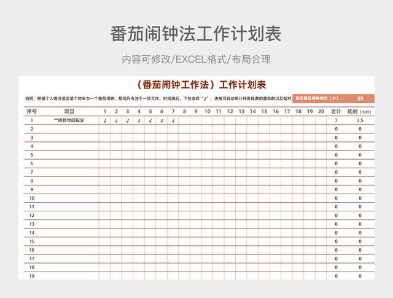This screenshot has height=298, width=393.
Task: Click column header number 20
Action: [321, 111]
